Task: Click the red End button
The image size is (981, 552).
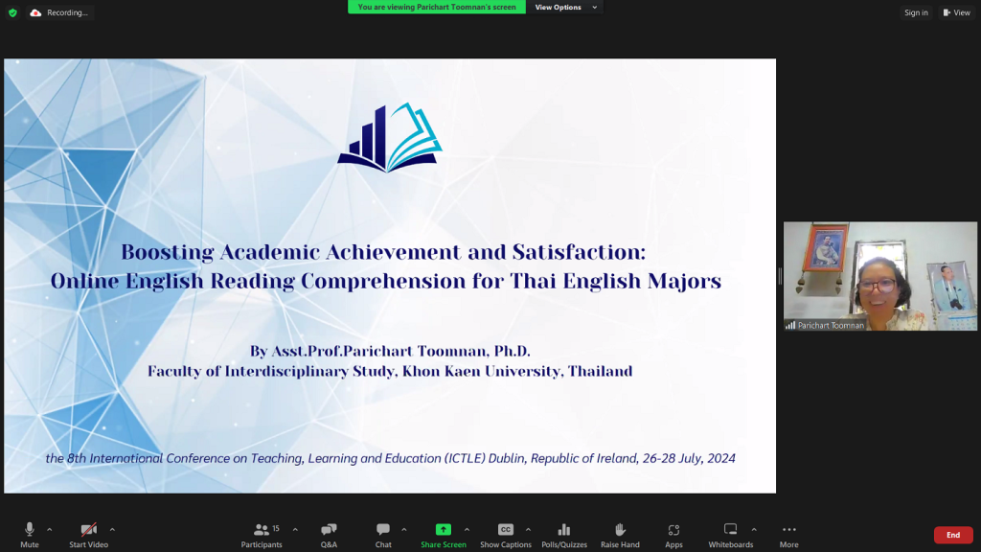Action: pyautogui.click(x=952, y=535)
